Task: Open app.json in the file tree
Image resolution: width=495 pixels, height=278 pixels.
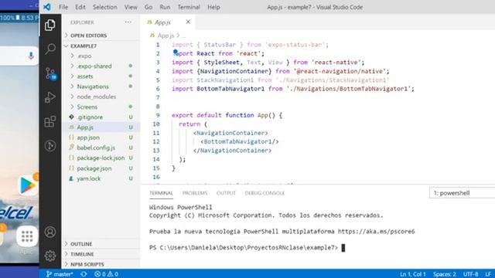Action: pos(101,137)
